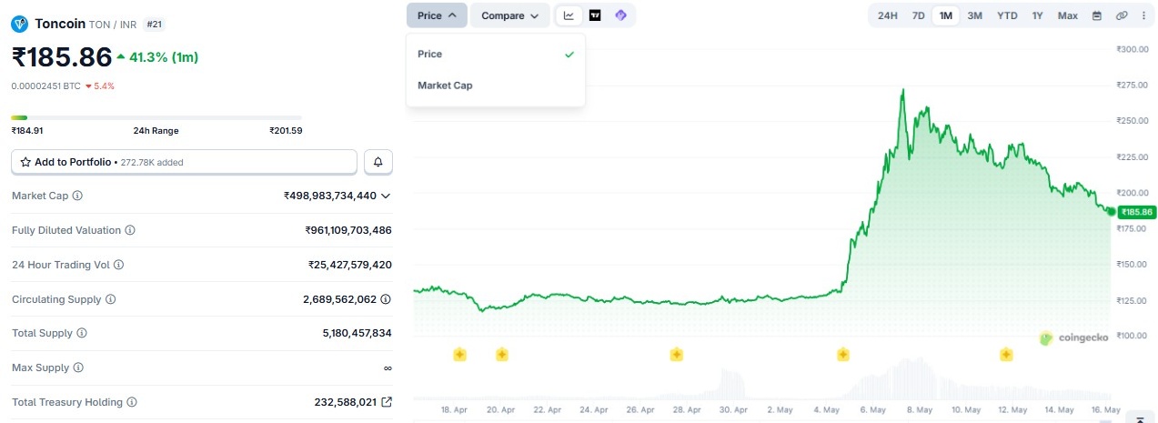Switch chart to Max range
The height and width of the screenshot is (423, 1158).
[1068, 15]
